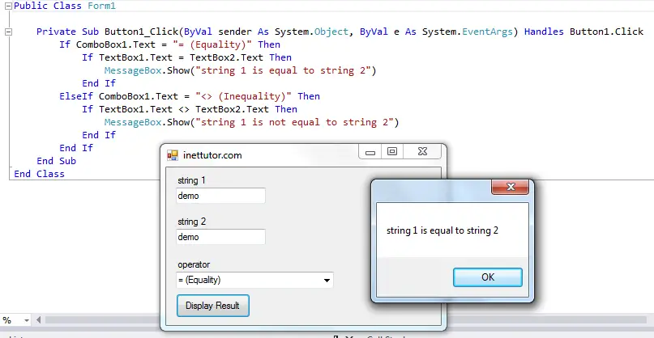Close the inettutor.com form window

422,152
